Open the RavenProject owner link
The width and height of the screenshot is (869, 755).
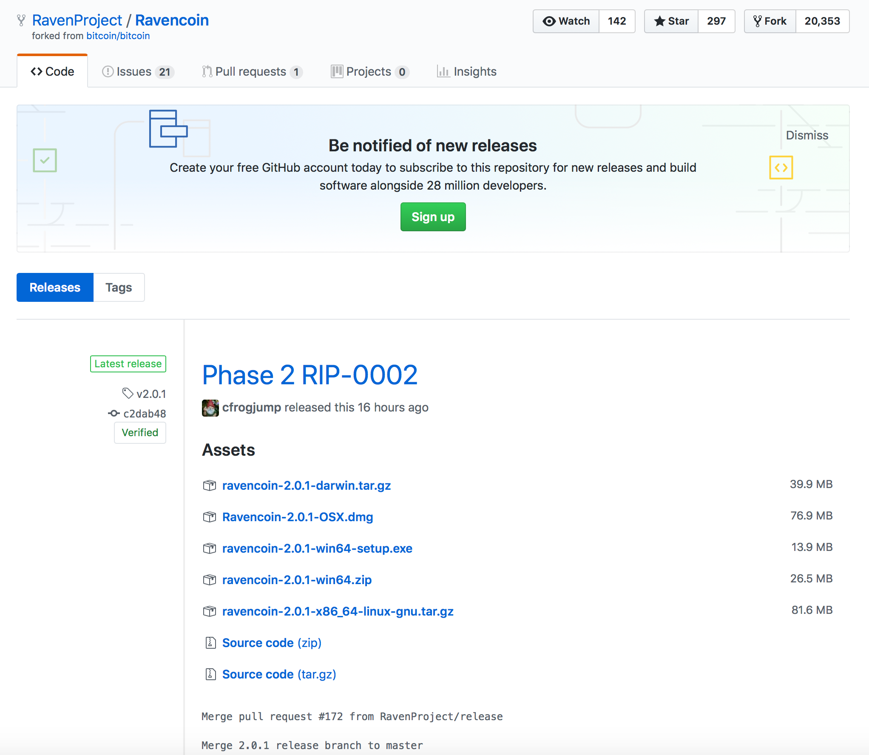click(77, 20)
